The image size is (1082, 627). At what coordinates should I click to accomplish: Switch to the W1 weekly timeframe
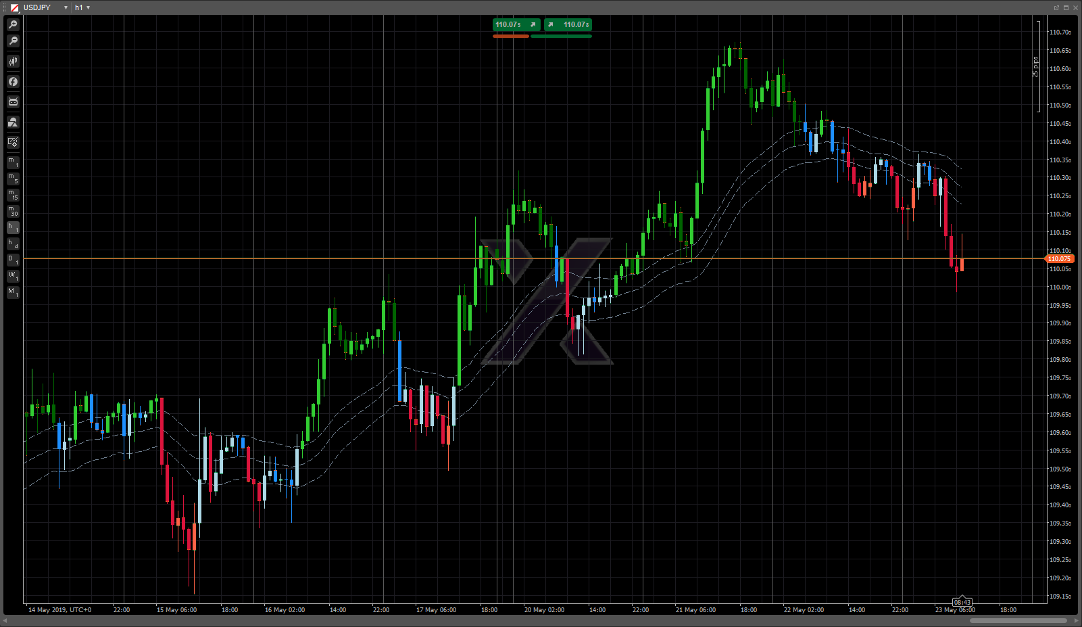pos(13,277)
